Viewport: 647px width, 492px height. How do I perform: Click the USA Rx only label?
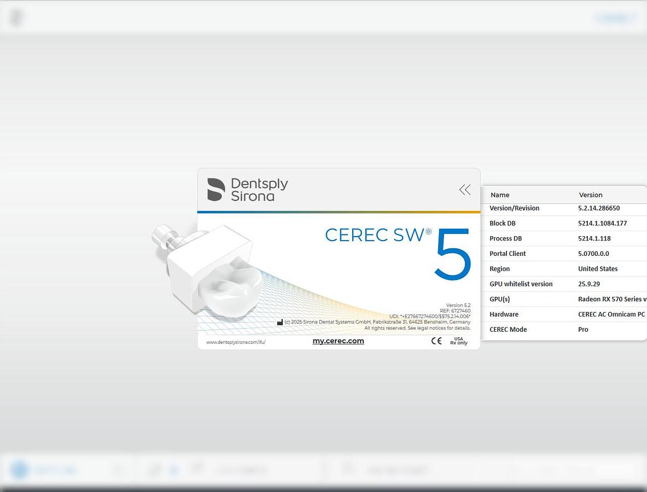459,341
